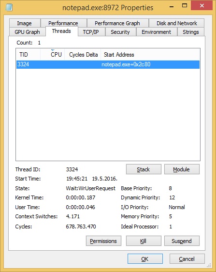Open thread Permissions
The height and width of the screenshot is (272, 216).
[x=103, y=241]
